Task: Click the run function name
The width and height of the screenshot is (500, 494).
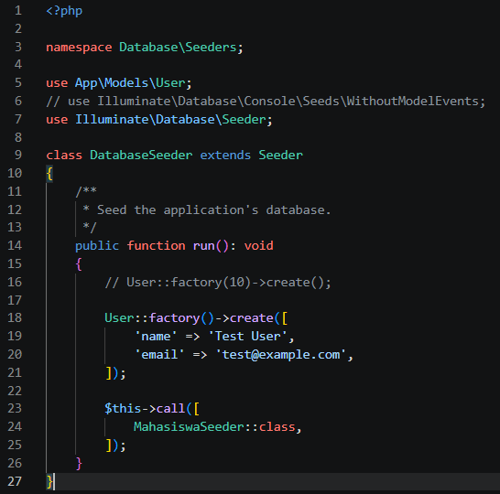Action: point(204,246)
